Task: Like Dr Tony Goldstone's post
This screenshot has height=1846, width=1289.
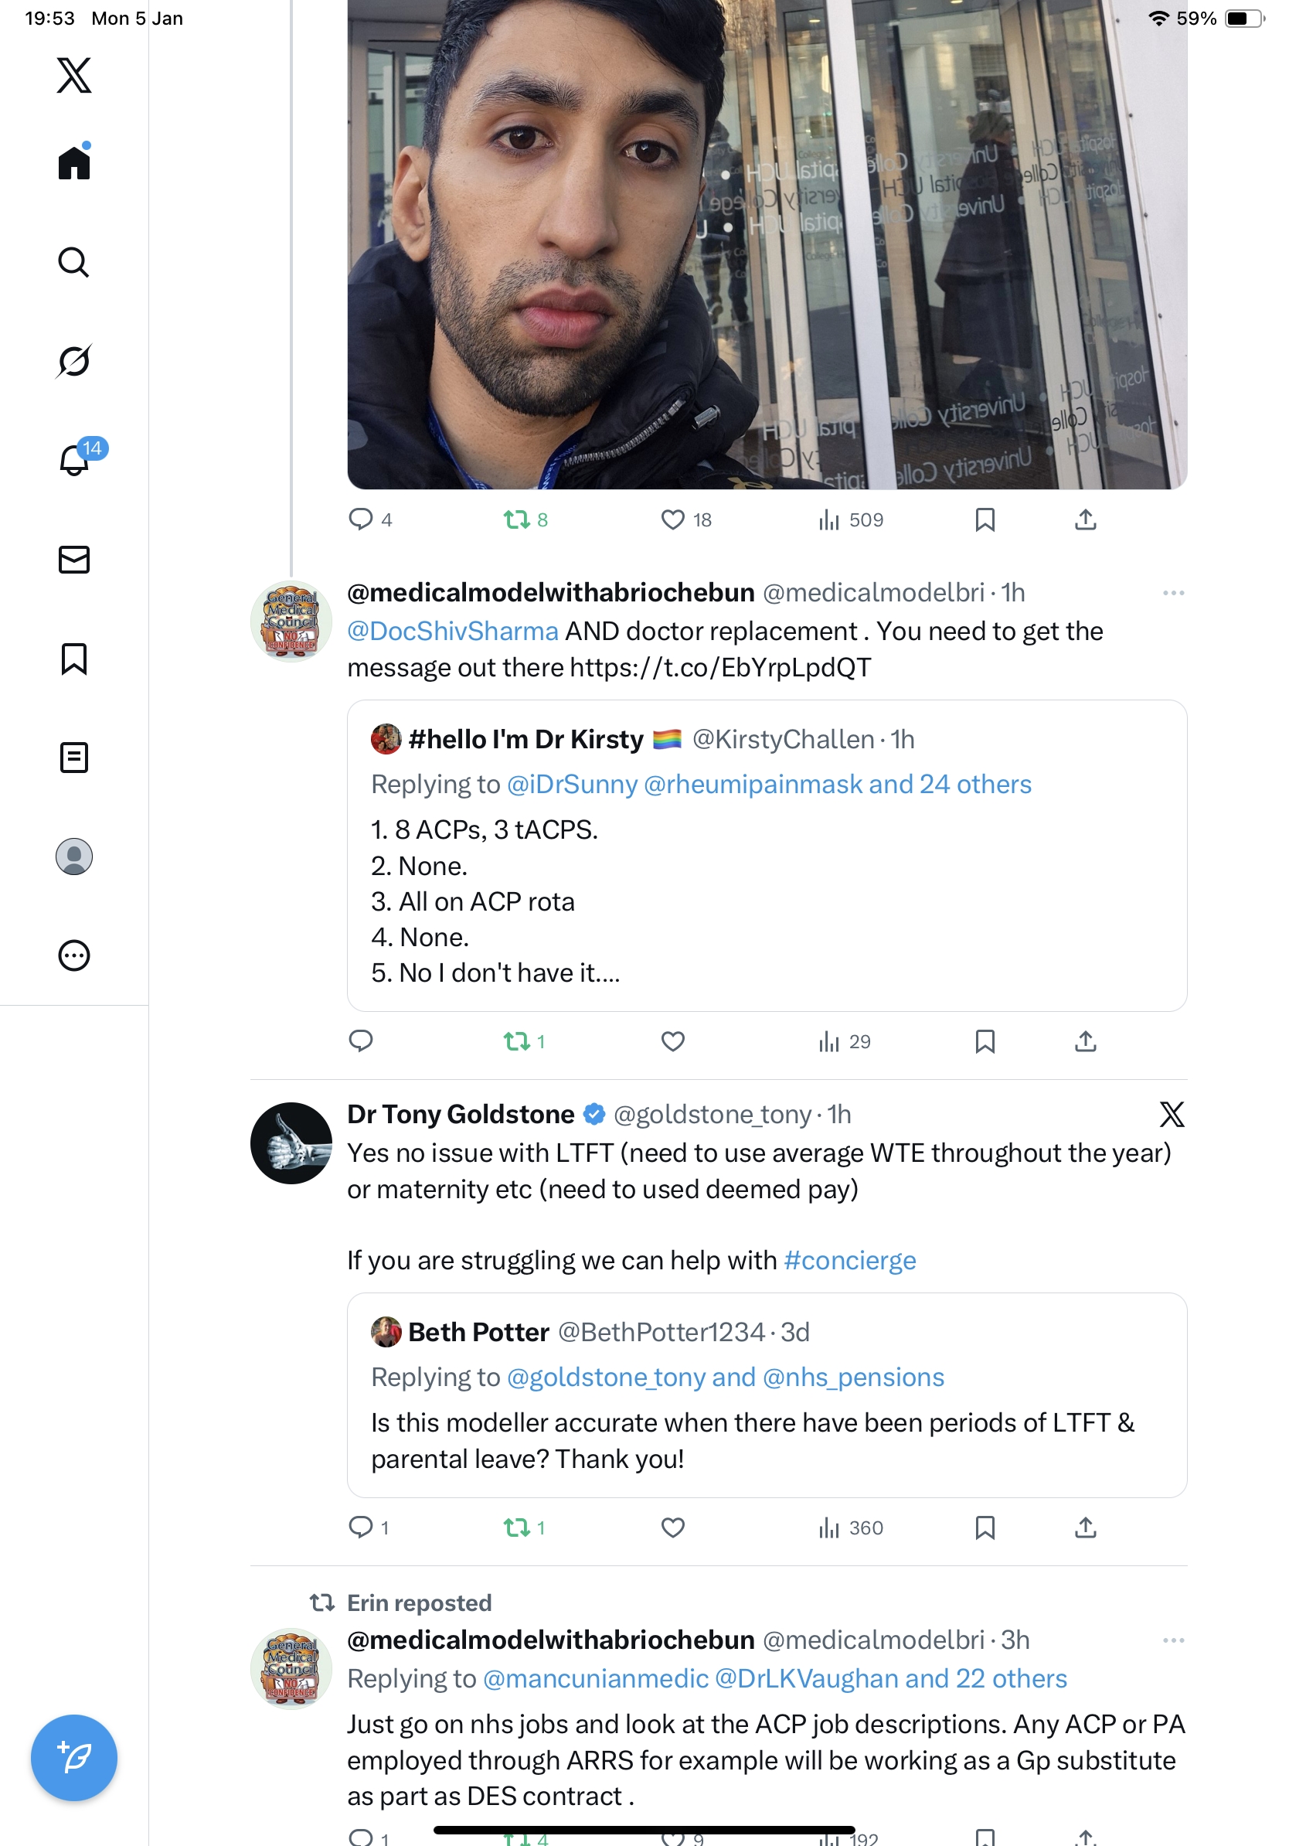Action: (672, 1527)
